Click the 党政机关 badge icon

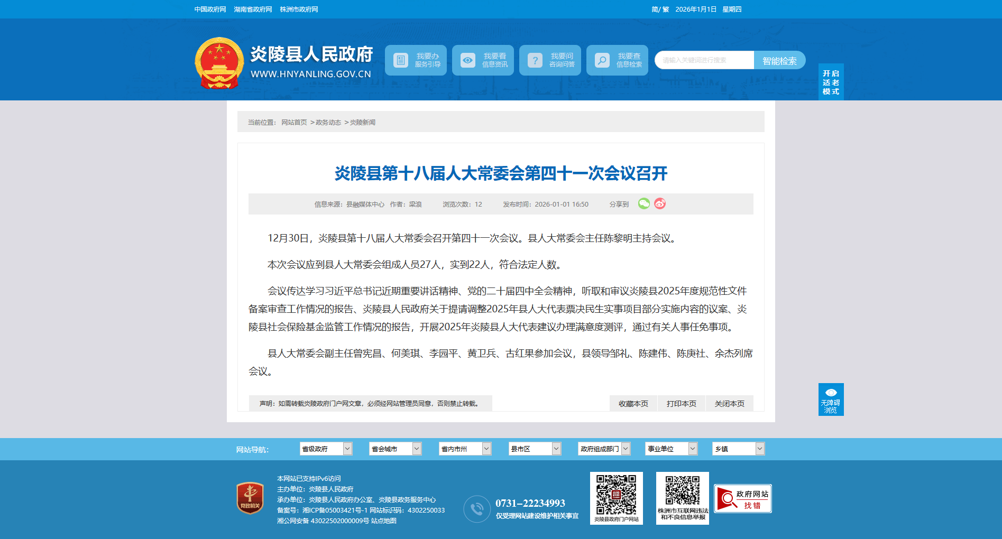pyautogui.click(x=250, y=498)
